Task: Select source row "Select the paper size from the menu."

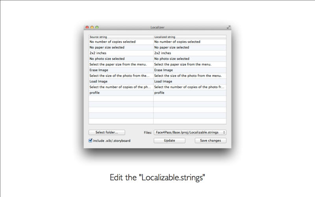Action: (121, 64)
